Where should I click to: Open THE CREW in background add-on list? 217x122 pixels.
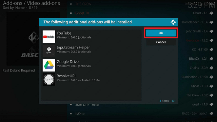(x=83, y=4)
